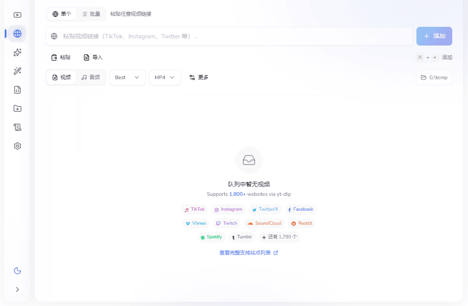Viewport: 468px width, 306px height.
Task: Select the magic wand tool in sidebar
Action: pyautogui.click(x=17, y=71)
